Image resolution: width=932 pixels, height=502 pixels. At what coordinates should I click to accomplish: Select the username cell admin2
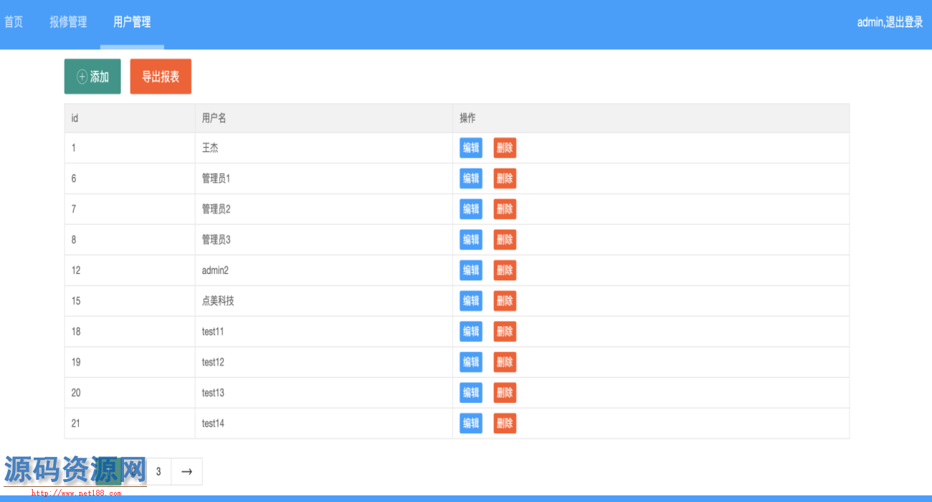pos(323,270)
